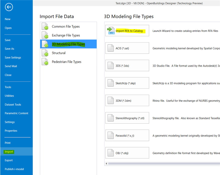Click the ACIS (*.sat) file icon
Viewport: 220px width, 175px height.
(110, 48)
